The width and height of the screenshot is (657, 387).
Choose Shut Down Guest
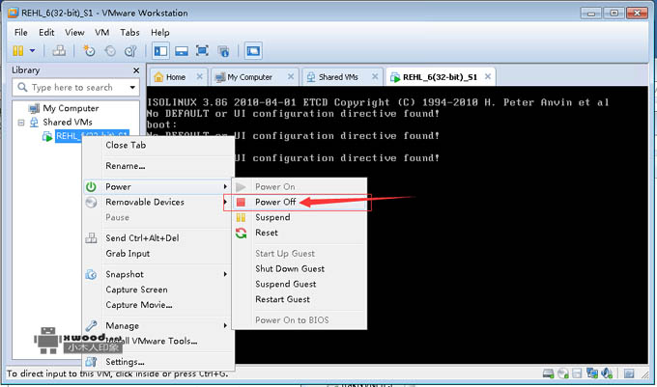pyautogui.click(x=300, y=268)
